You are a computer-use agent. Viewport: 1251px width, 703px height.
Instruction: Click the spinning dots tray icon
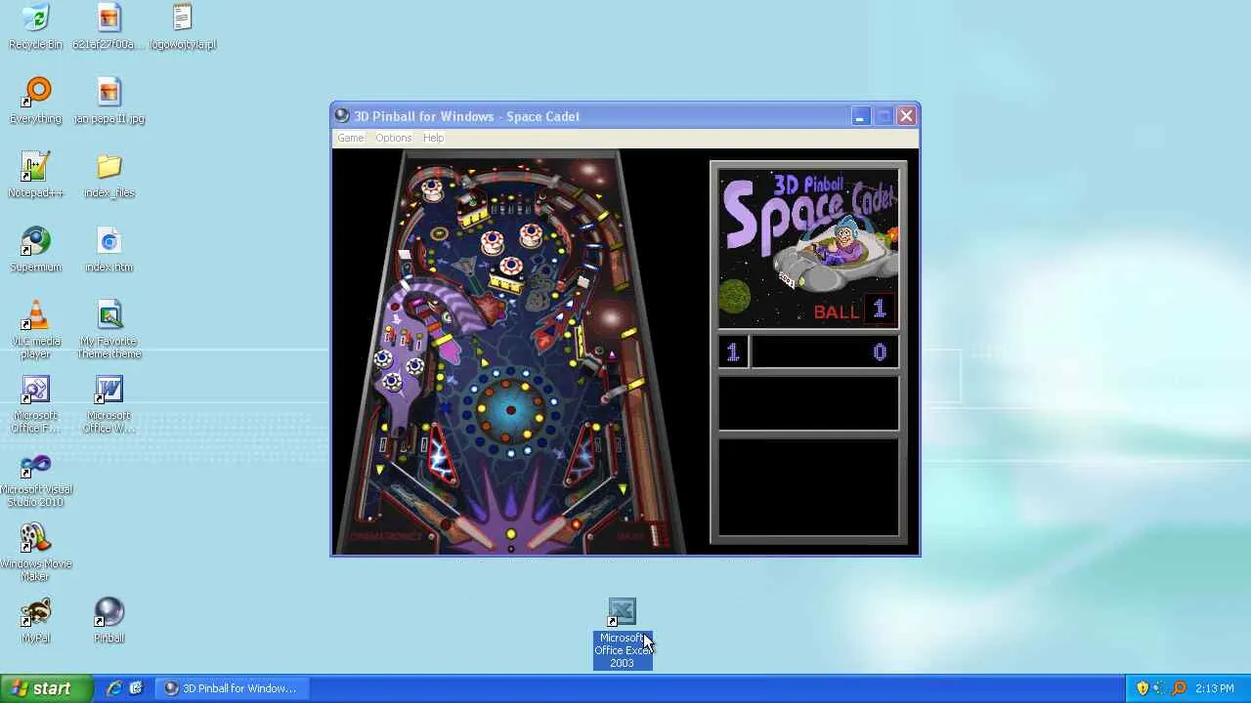point(1160,688)
